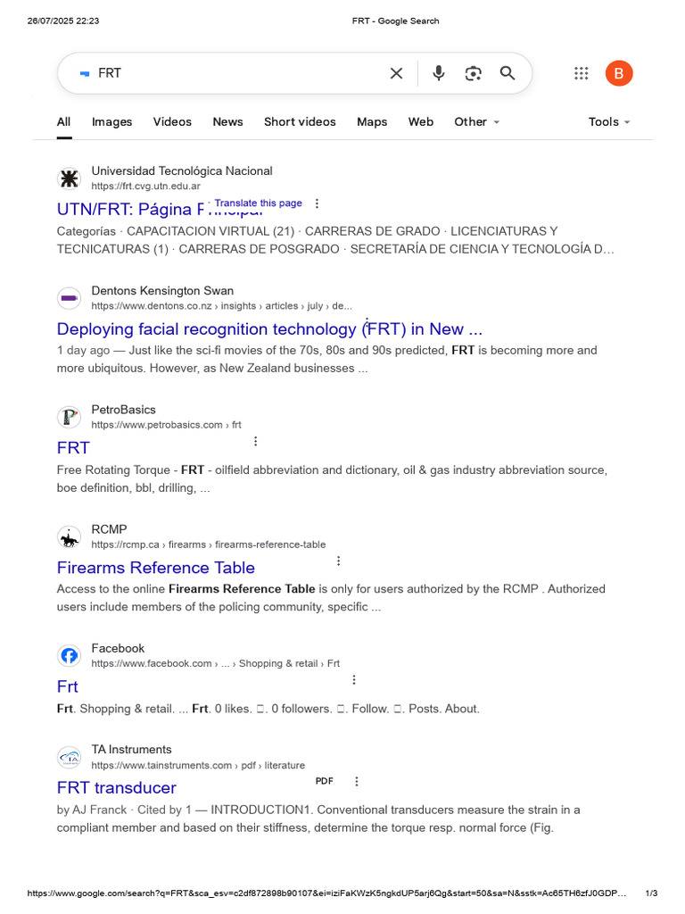Start voice search with the microphone icon
685x914 pixels.
coord(439,73)
